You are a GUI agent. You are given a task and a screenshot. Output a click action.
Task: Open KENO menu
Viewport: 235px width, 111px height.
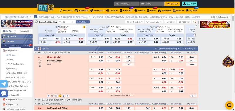click(x=178, y=11)
